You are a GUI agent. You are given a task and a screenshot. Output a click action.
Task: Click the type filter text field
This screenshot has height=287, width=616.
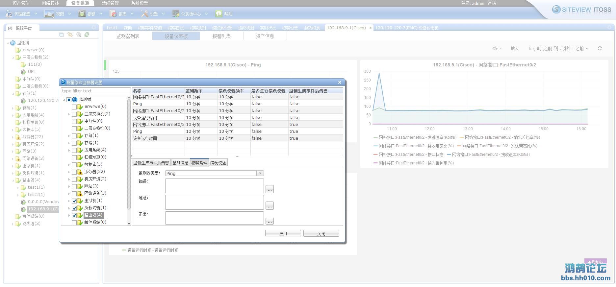[x=96, y=91]
